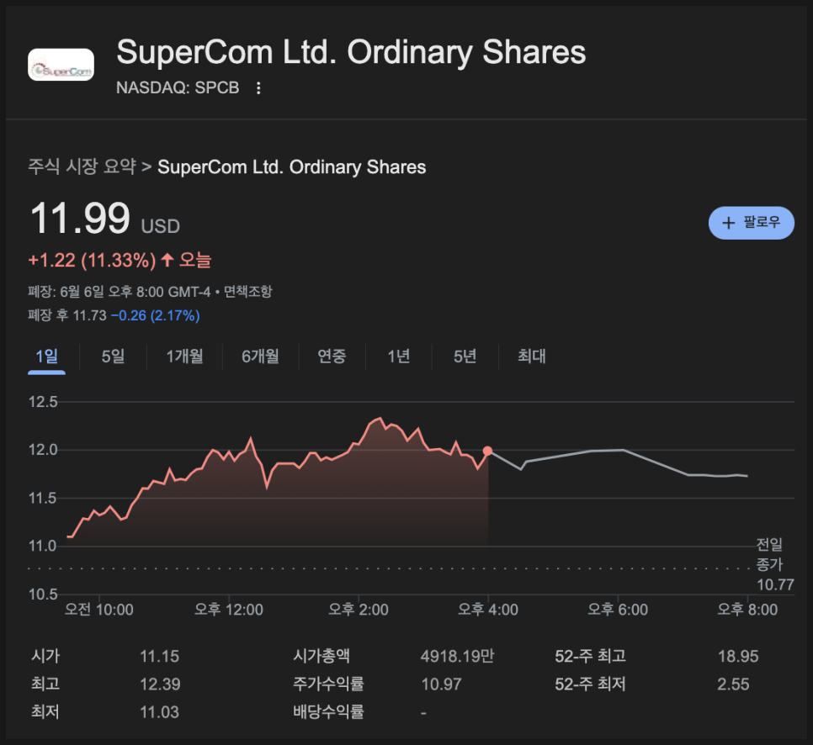Image resolution: width=813 pixels, height=745 pixels.
Task: Click the 전일 종가 10.77 label
Action: click(774, 564)
